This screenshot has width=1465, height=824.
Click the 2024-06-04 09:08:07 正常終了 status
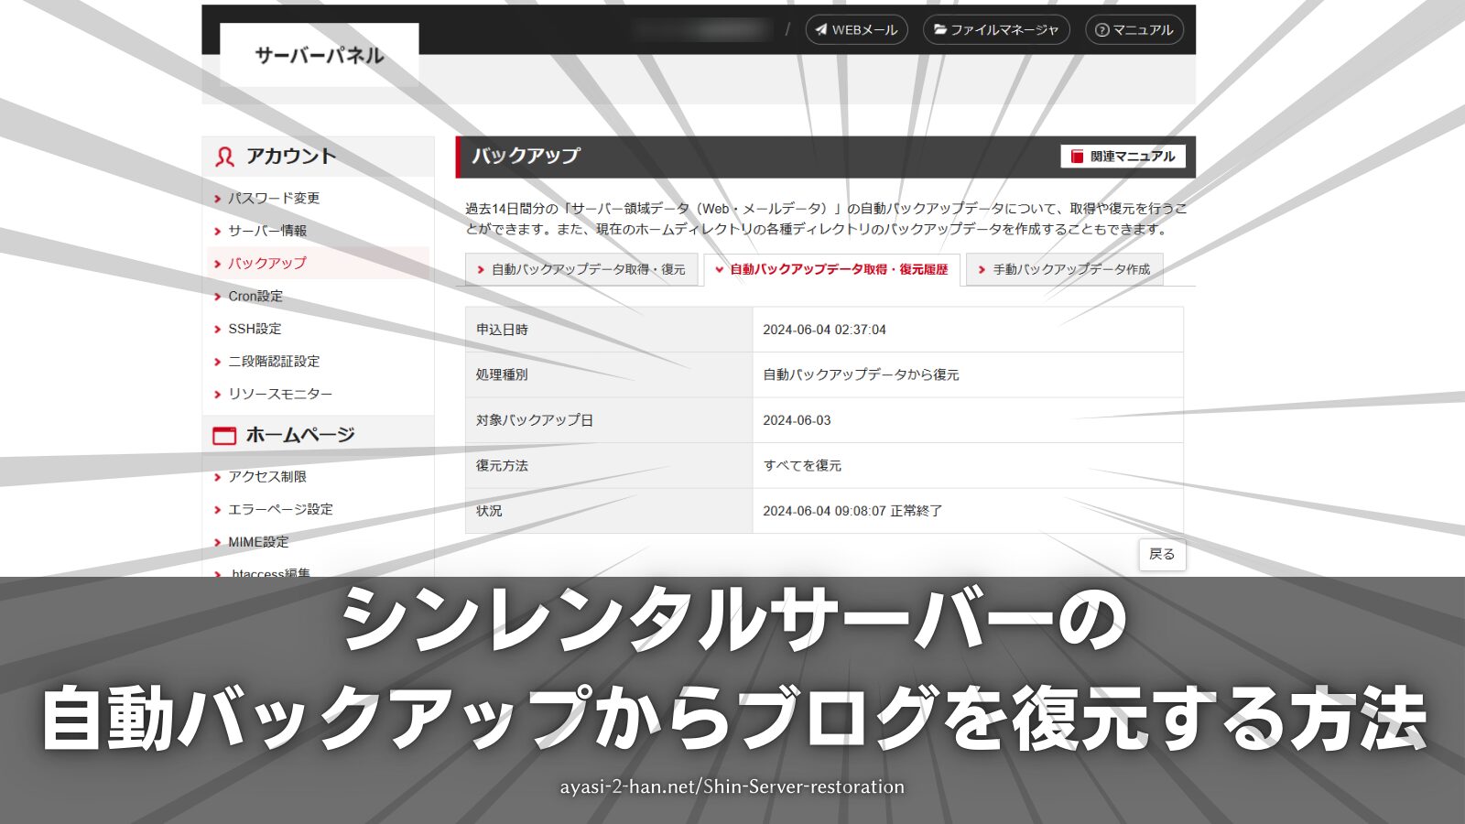click(x=852, y=511)
